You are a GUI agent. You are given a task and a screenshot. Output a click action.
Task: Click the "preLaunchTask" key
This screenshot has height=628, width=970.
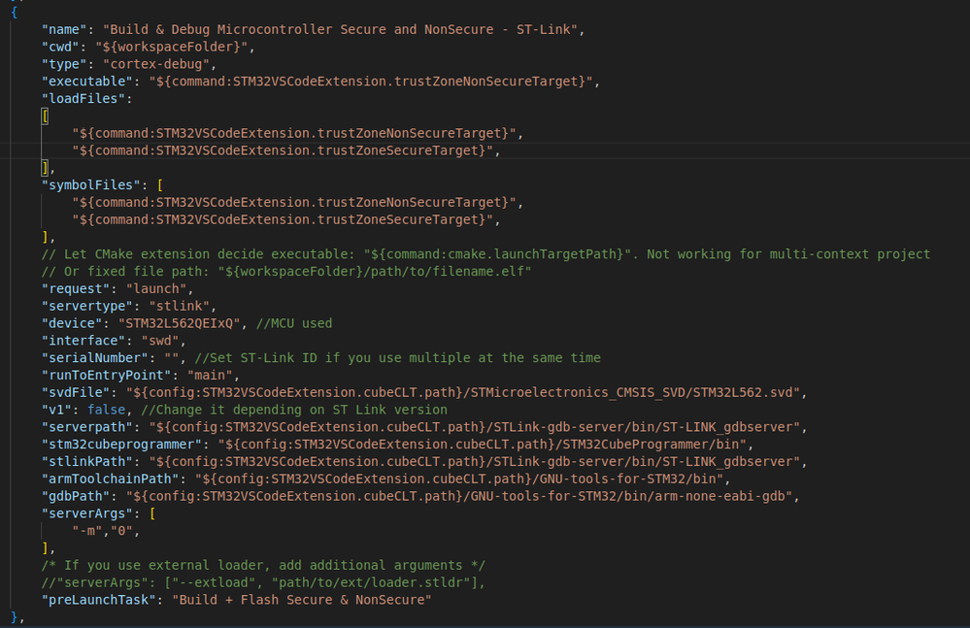(x=99, y=601)
